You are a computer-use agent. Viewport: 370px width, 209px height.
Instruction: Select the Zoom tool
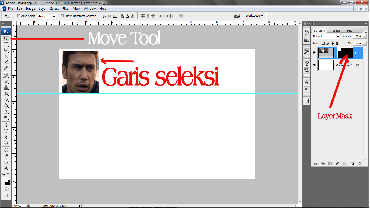[6, 168]
